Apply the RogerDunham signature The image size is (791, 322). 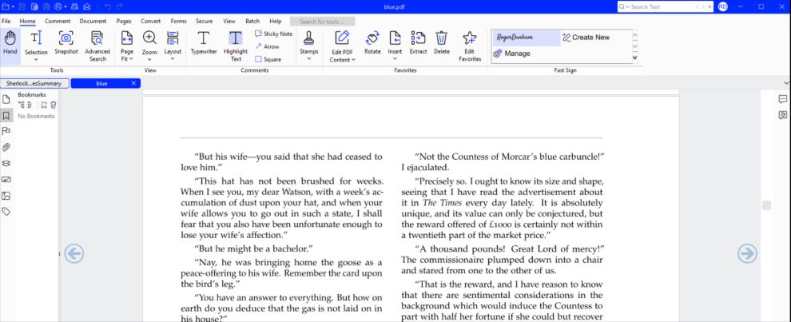(x=526, y=38)
